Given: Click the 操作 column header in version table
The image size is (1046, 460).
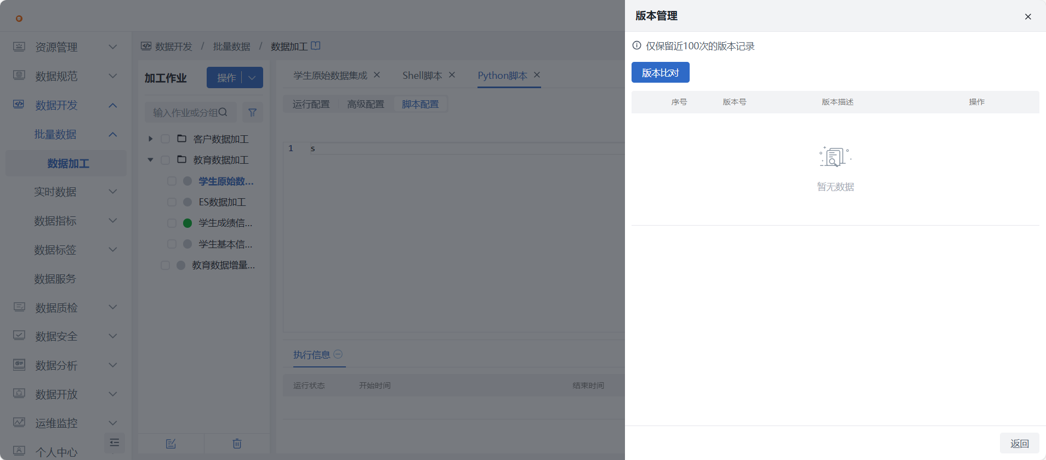Looking at the screenshot, I should point(977,102).
